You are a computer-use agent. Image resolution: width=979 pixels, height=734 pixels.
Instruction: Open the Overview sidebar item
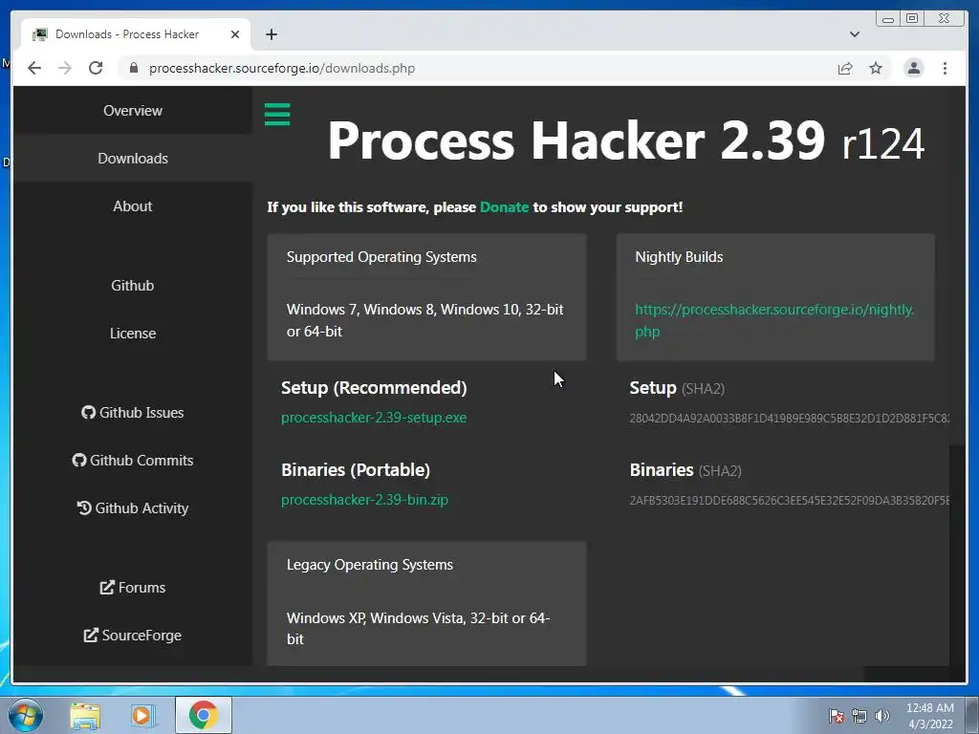tap(132, 111)
